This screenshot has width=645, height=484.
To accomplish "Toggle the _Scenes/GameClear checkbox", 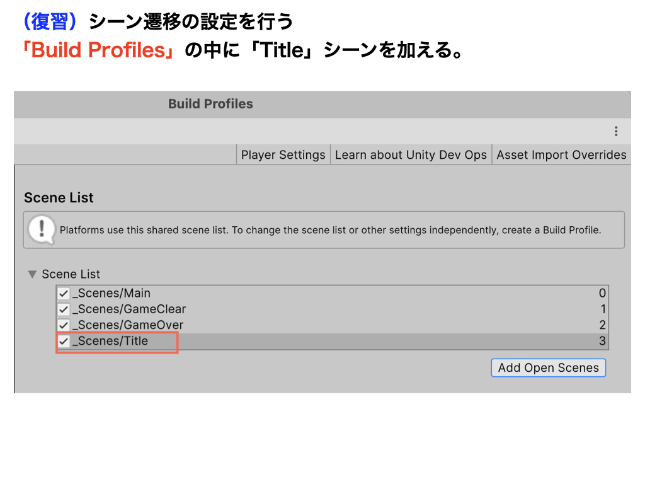I will point(64,309).
